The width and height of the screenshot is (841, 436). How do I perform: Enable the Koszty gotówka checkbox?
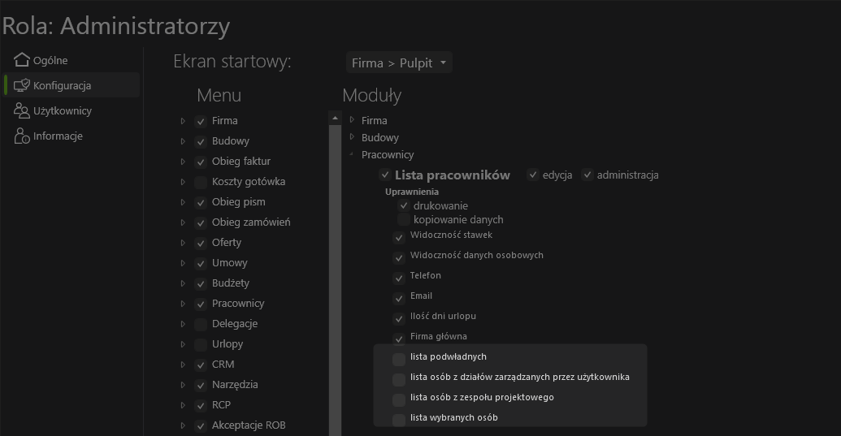click(201, 183)
